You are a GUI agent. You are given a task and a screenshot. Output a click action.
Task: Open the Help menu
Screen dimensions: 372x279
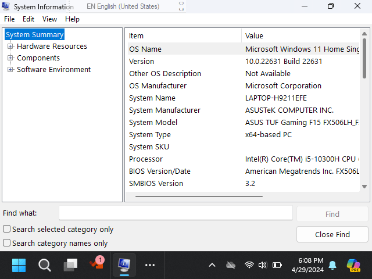point(72,19)
